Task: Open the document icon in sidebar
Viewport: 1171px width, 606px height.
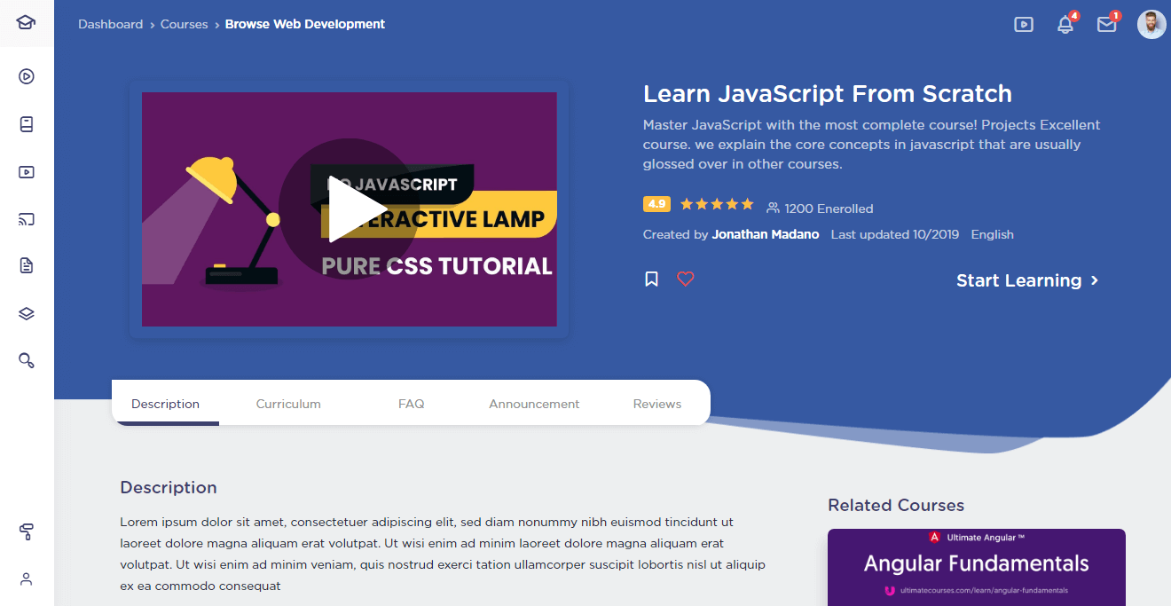Action: (x=27, y=265)
